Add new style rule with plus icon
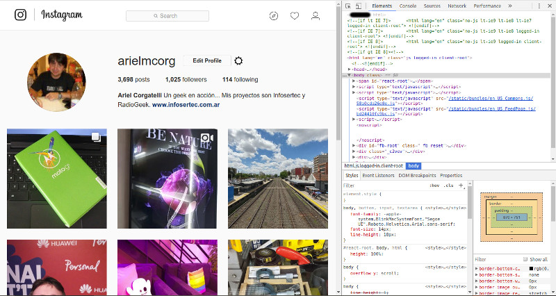 coord(461,186)
